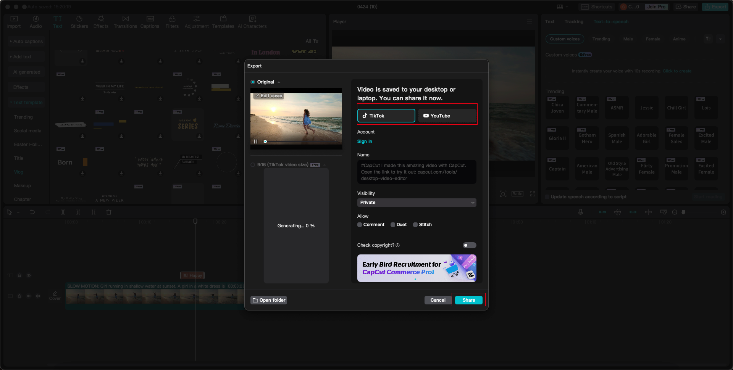
Task: Click the Open folder button
Action: click(269, 300)
